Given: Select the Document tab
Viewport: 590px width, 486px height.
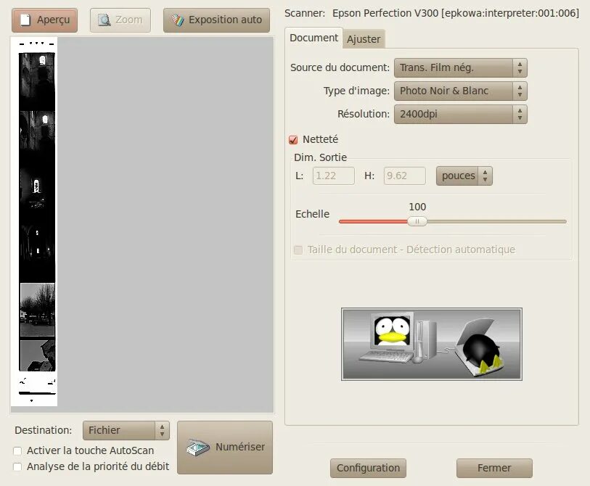Looking at the screenshot, I should (314, 37).
